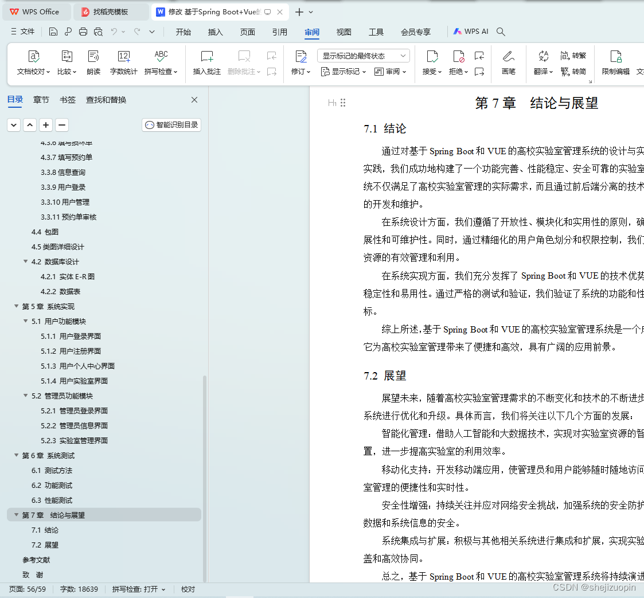The height and width of the screenshot is (598, 644).
Task: Open 字数统计 word count
Action: 124,62
